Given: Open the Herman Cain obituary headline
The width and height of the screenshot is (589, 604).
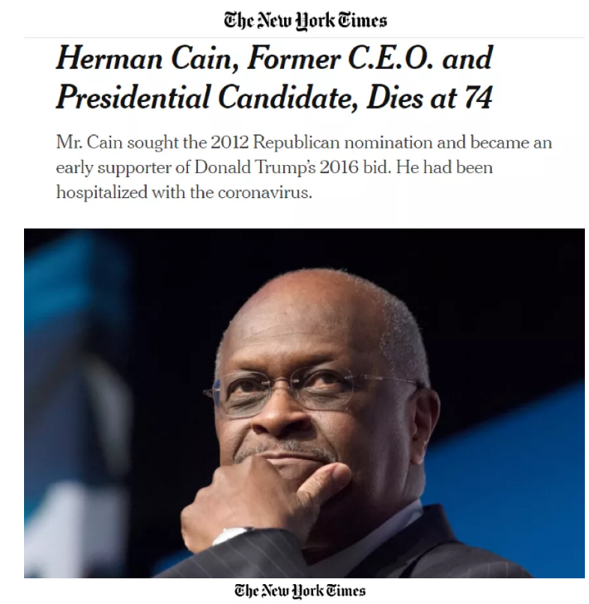Looking at the screenshot, I should [x=274, y=78].
